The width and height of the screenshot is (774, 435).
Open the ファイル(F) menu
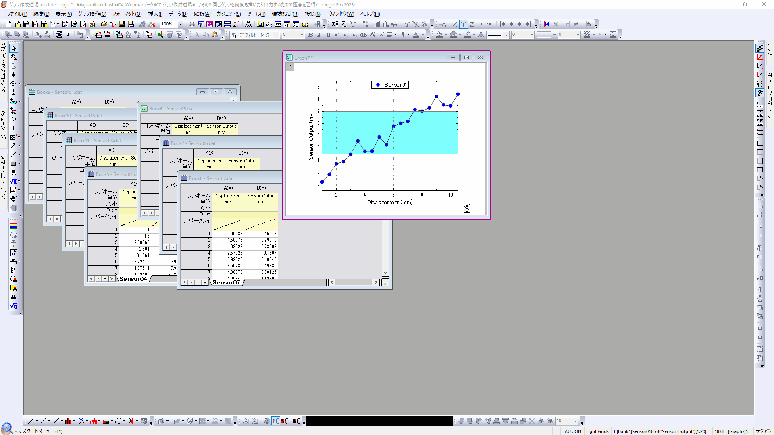tap(17, 14)
